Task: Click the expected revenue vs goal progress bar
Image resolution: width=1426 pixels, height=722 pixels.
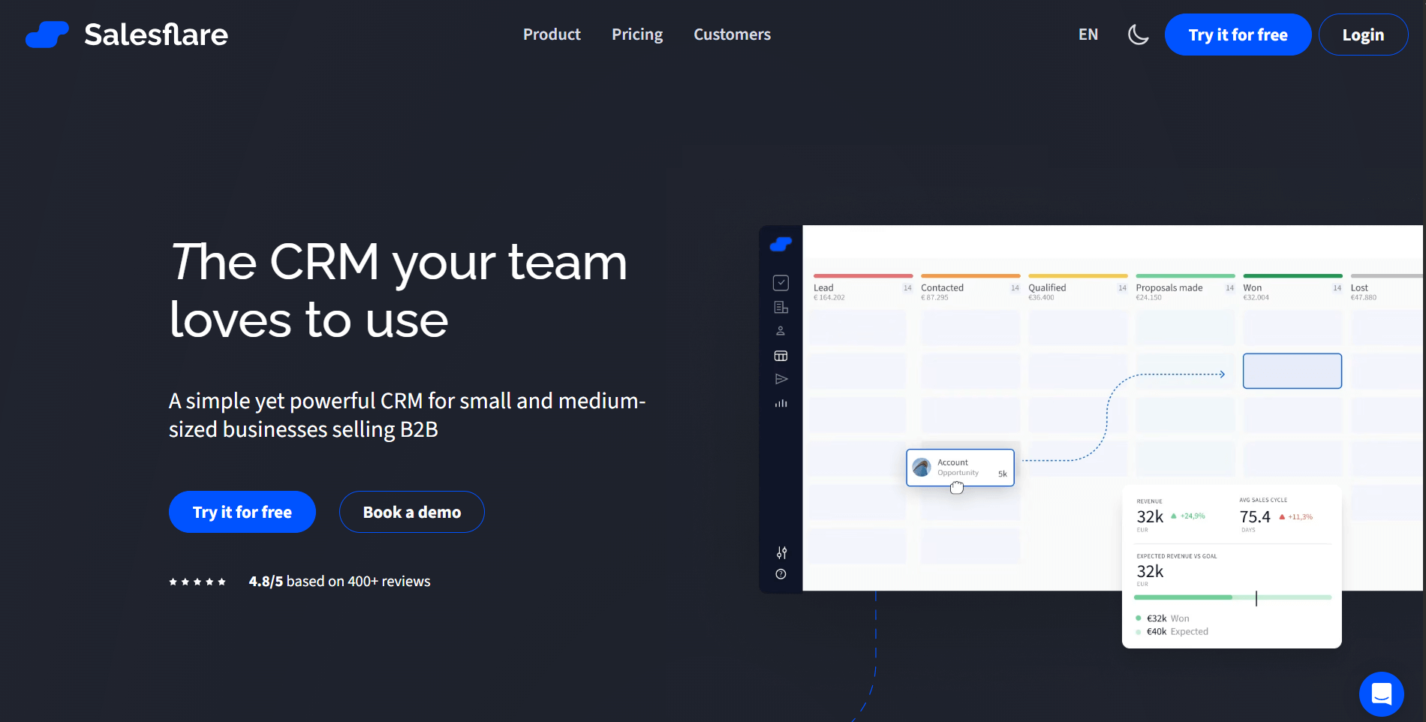Action: tap(1232, 597)
